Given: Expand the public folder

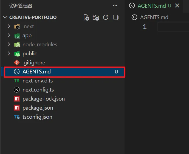Looking at the screenshot, I should 9,54.
